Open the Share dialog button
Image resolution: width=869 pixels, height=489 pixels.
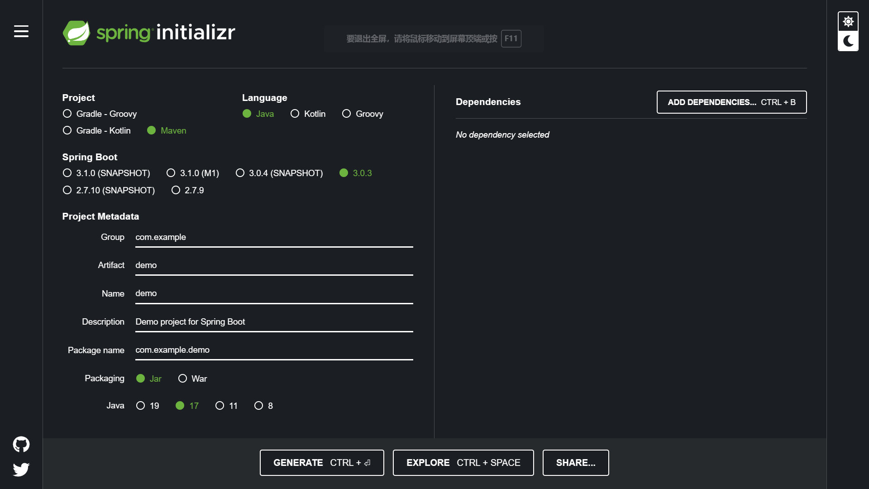tap(575, 463)
